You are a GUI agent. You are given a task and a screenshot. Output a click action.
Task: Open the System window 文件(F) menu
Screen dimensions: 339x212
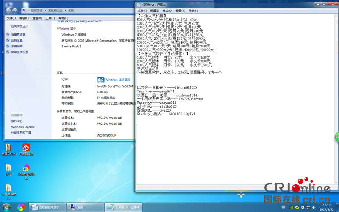(x=11, y=18)
